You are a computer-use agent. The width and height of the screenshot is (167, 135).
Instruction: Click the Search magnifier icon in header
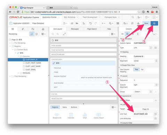[x=133, y=17]
